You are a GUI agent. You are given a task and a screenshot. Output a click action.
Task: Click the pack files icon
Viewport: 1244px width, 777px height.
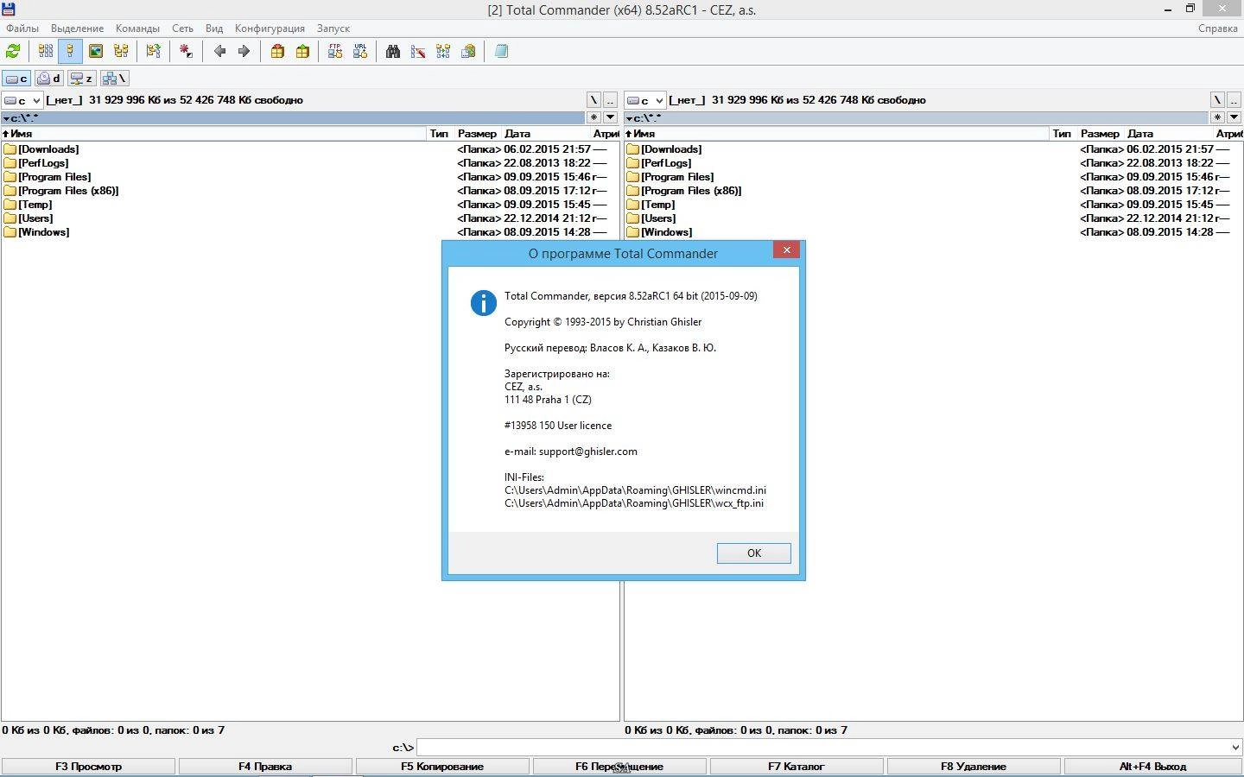coord(277,52)
